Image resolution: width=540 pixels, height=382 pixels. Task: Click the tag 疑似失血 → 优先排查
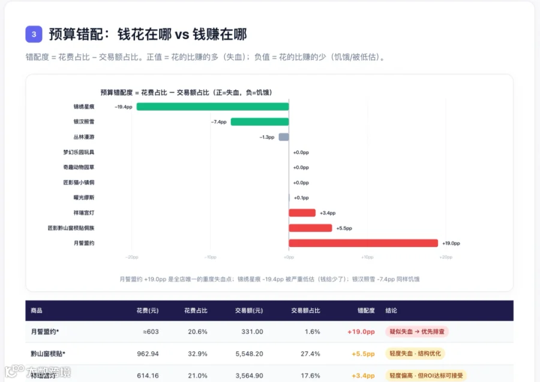417,332
